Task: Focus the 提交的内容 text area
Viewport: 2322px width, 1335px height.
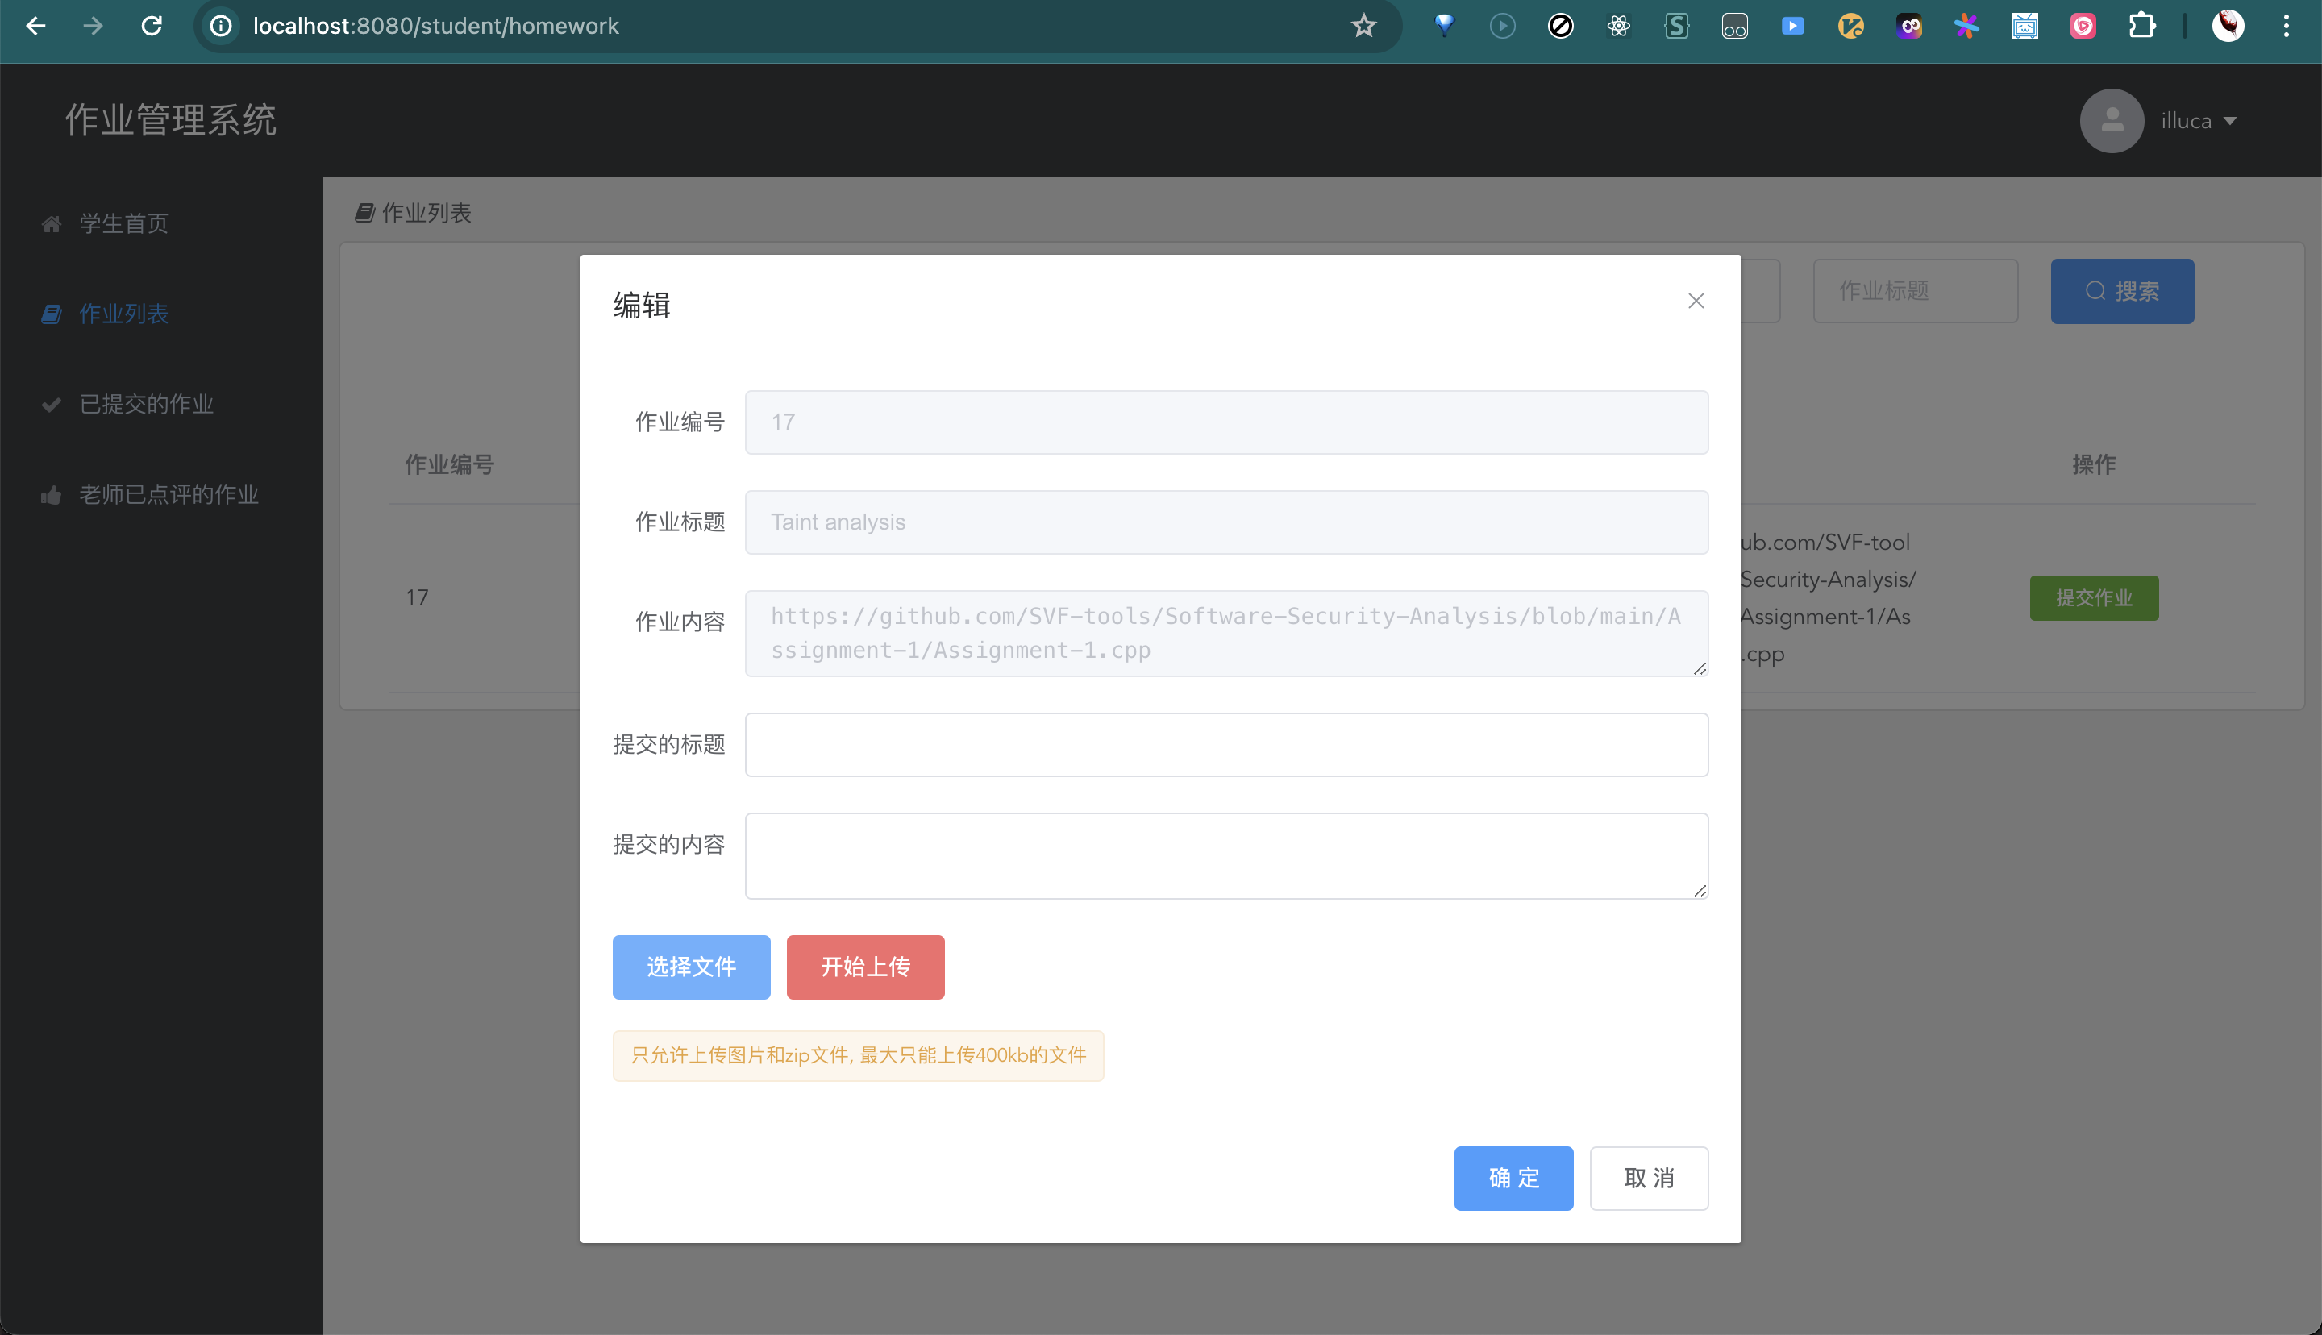Action: (x=1226, y=855)
